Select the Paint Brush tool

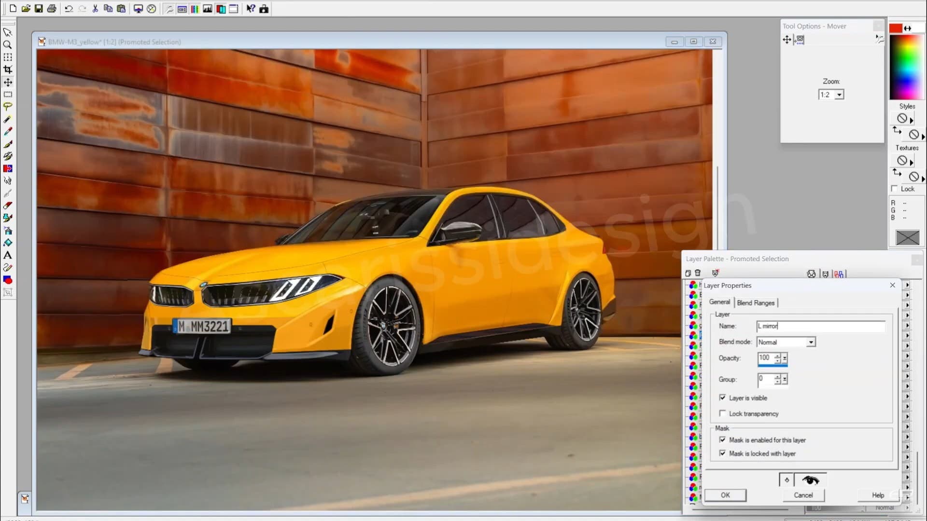coord(8,144)
